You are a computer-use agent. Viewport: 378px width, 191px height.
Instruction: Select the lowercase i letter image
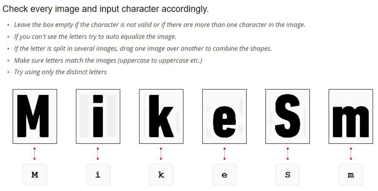[98, 116]
